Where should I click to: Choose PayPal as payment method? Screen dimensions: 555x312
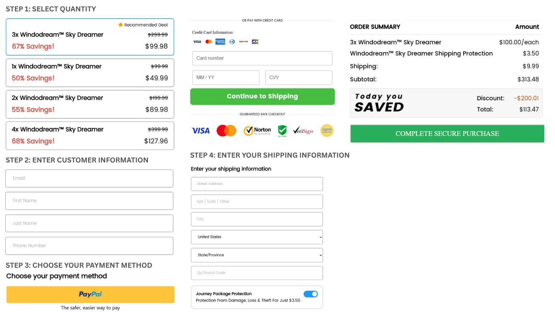pos(90,294)
